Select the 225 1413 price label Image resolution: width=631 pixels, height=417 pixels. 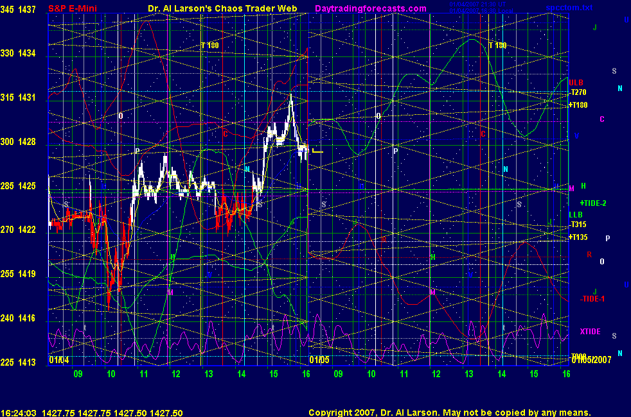tap(18, 362)
